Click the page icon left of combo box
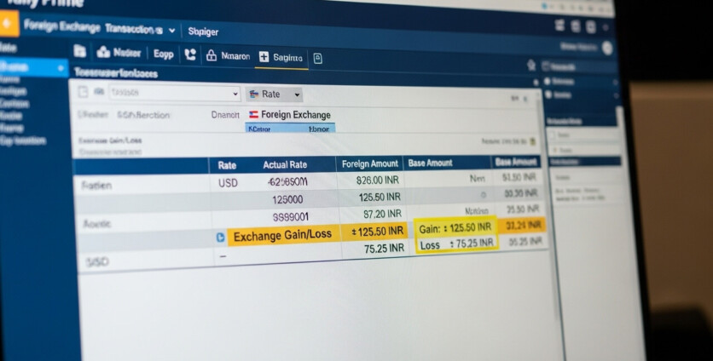 click(x=83, y=92)
